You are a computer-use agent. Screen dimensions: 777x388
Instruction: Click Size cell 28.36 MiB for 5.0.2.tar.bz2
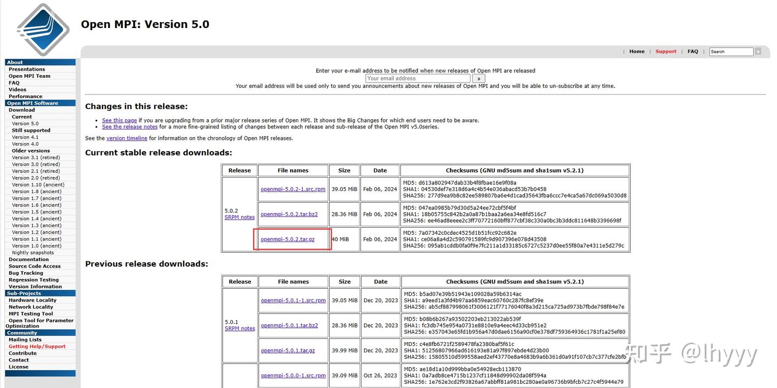(344, 214)
